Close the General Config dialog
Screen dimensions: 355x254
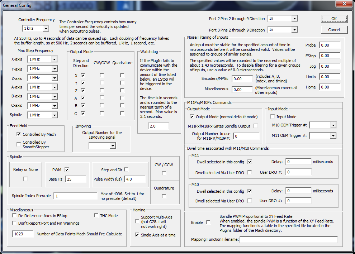coord(344,4)
